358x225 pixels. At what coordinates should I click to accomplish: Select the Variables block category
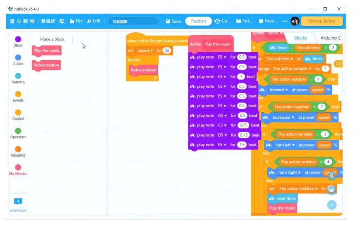[x=18, y=152]
